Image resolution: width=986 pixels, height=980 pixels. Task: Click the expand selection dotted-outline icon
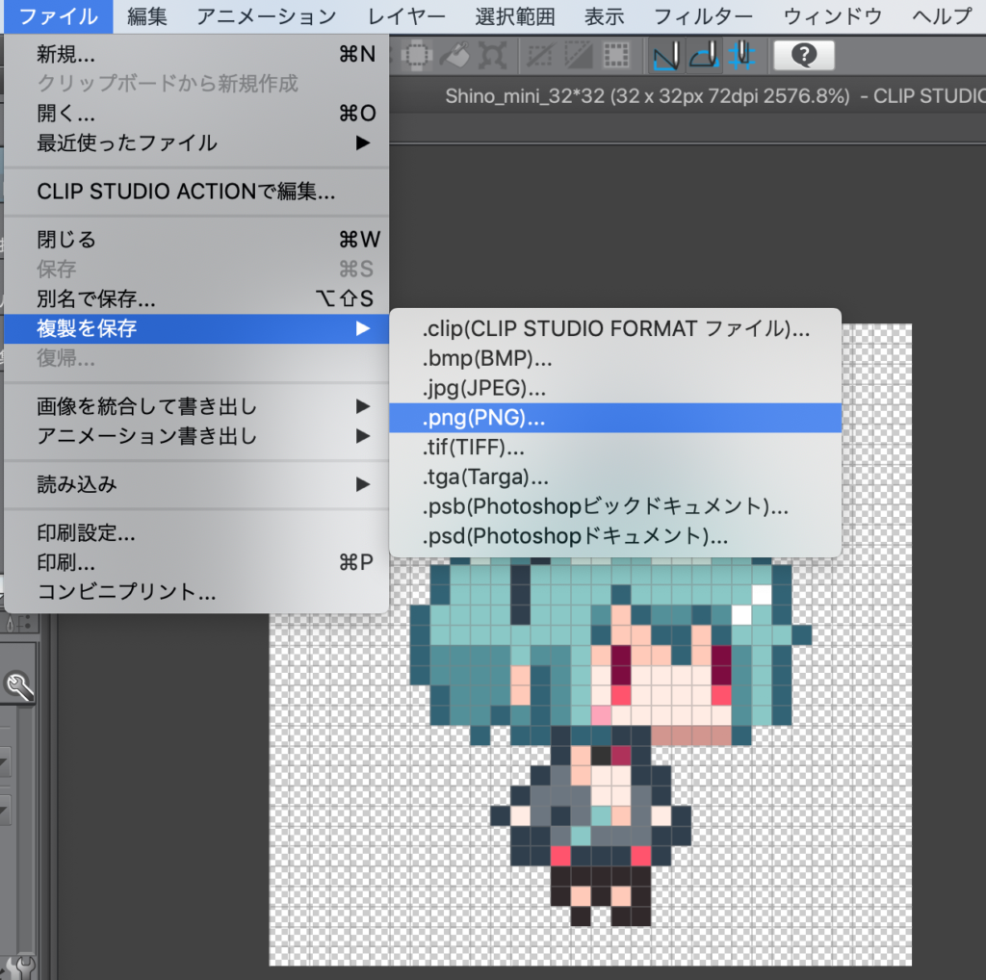pyautogui.click(x=416, y=56)
